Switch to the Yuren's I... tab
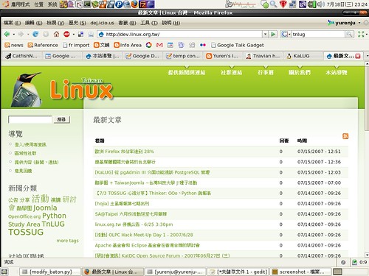 [223, 56]
